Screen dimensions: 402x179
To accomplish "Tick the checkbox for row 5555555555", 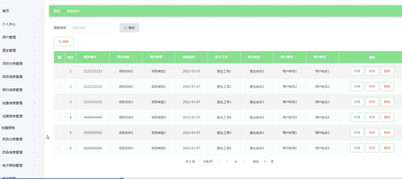I will [x=59, y=133].
